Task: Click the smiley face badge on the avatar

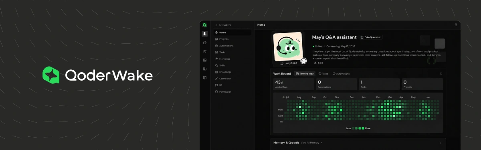Action: [x=304, y=61]
